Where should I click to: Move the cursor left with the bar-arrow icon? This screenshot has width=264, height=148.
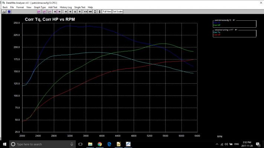point(55,11)
